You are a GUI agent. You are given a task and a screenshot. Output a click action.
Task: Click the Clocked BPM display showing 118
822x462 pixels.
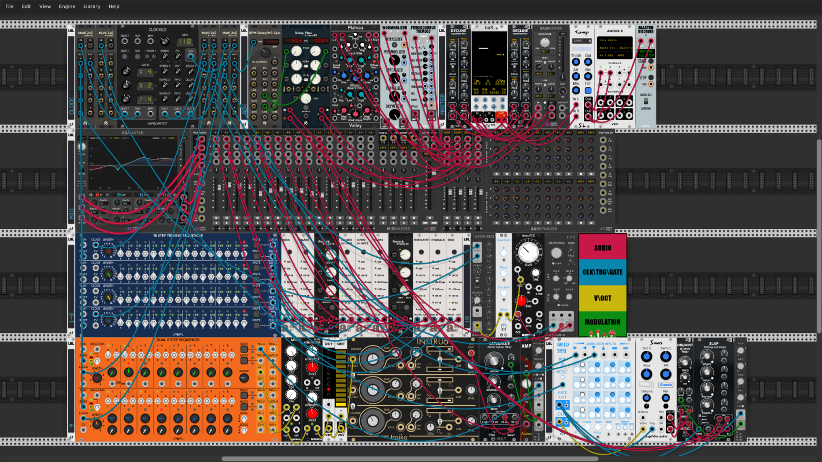185,42
